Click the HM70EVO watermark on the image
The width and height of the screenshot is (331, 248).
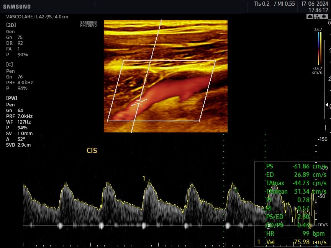88,24
